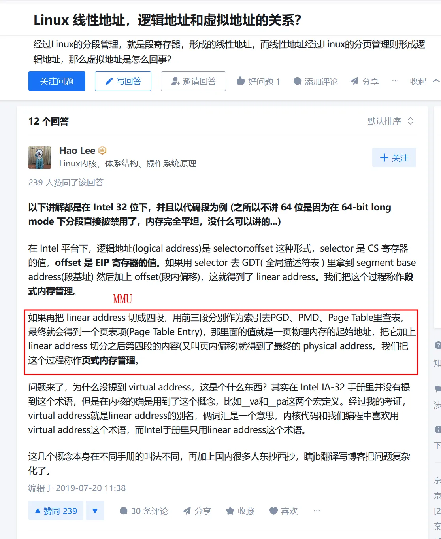This screenshot has width=441, height=539.
Task: Toggle 赞同 239 upvote button
Action: point(56,511)
